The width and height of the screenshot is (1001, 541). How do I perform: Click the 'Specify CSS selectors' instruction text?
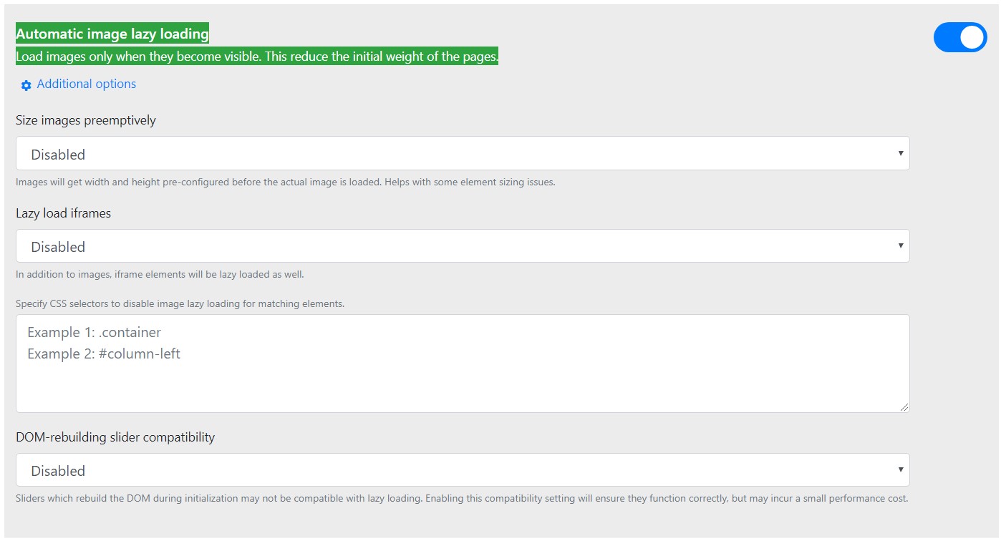(x=180, y=303)
